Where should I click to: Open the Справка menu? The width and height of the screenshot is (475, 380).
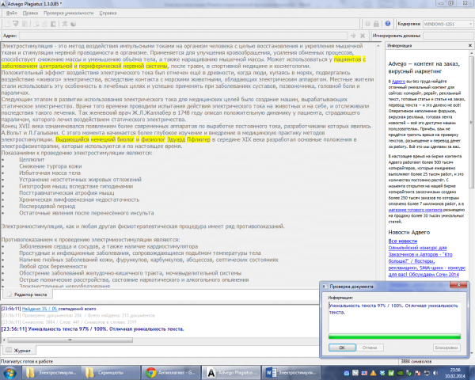108,13
